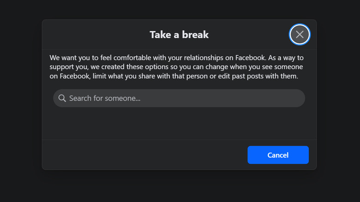The image size is (360, 202).
Task: Click the Take a break heading
Action: [x=179, y=35]
